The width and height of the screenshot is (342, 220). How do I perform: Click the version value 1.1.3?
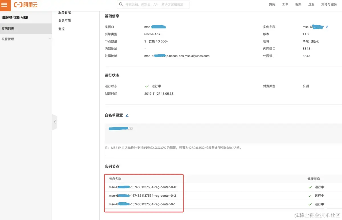click(306, 34)
